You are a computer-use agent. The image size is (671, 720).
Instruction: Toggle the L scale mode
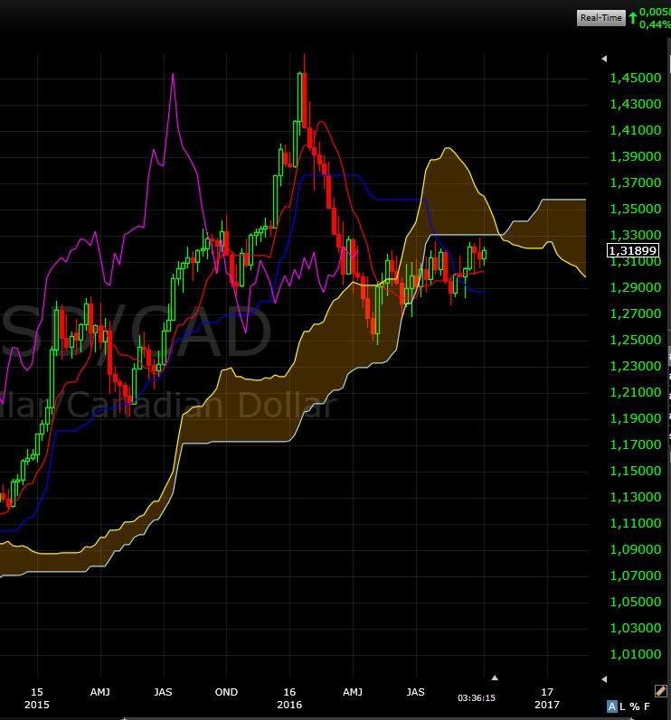coord(622,706)
